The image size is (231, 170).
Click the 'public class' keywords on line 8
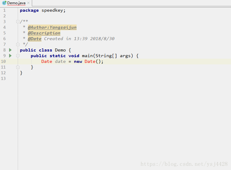point(36,50)
